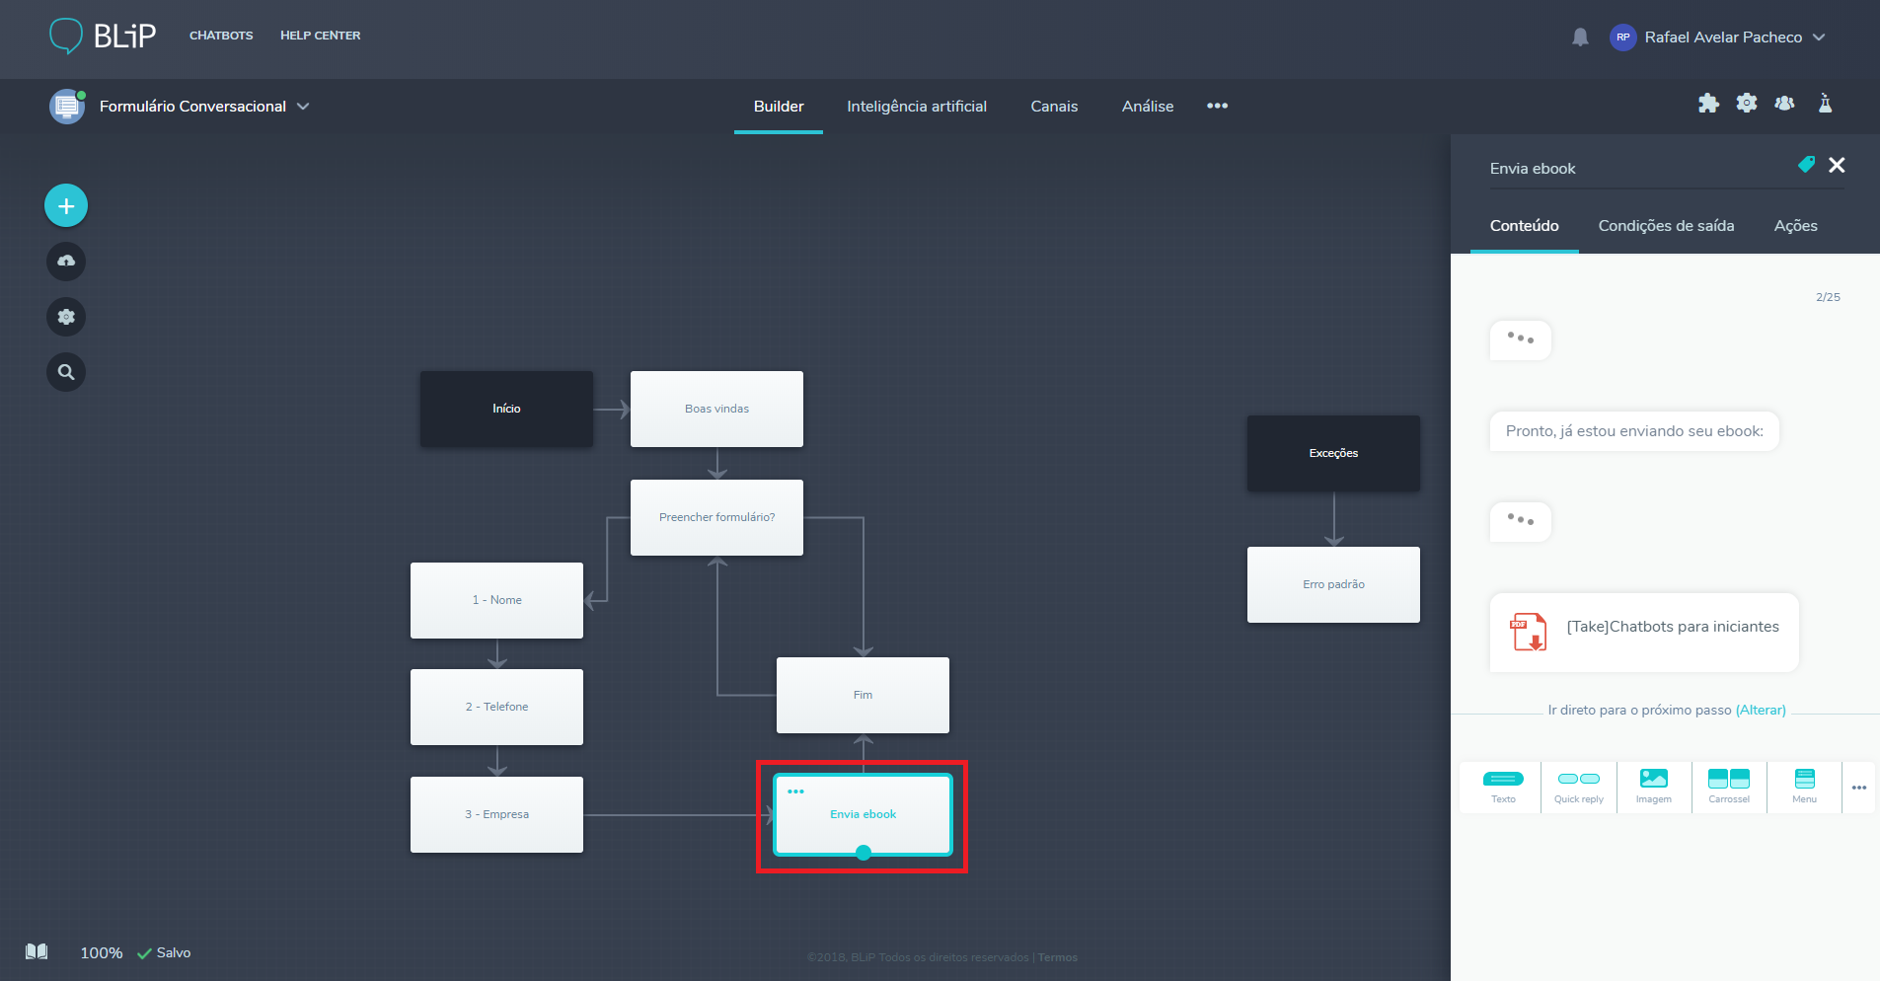Add an Imagem content item
1880x981 pixels.
click(1654, 787)
